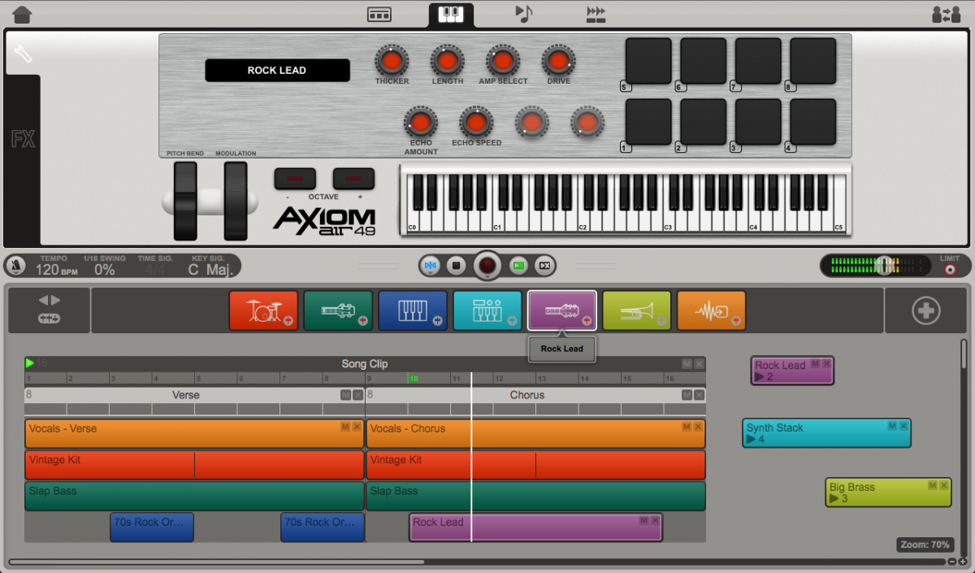Launch the Rock Lead pool clip play arrow
This screenshot has height=573, width=975.
(759, 377)
